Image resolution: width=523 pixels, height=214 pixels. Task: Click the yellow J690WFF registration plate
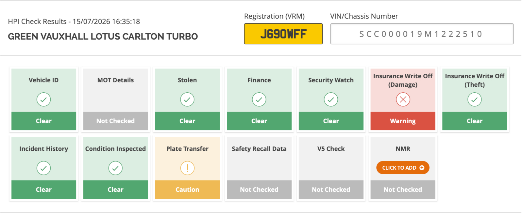click(283, 34)
